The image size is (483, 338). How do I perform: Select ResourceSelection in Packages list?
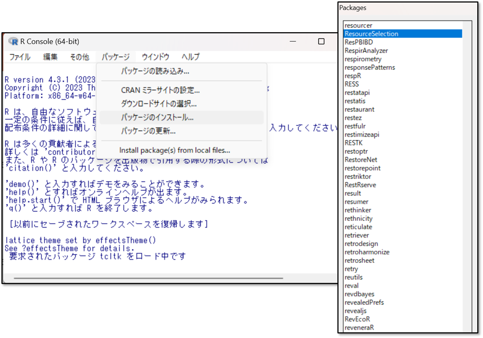371,34
